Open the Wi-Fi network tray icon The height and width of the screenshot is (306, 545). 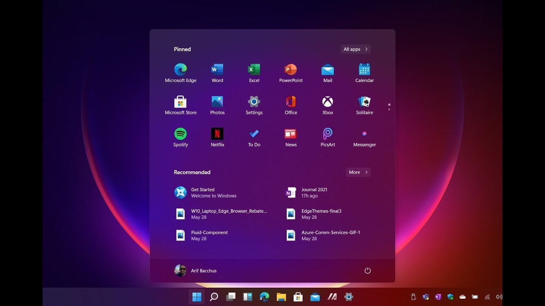488,297
